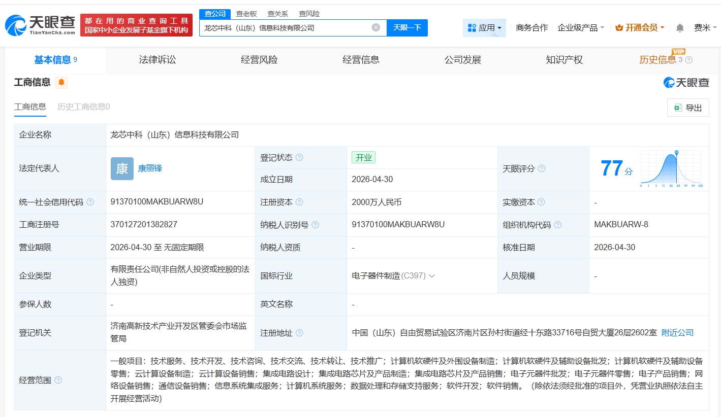This screenshot has width=721, height=417.
Task: Click the help icon on 历史信息 tab
Action: click(689, 60)
